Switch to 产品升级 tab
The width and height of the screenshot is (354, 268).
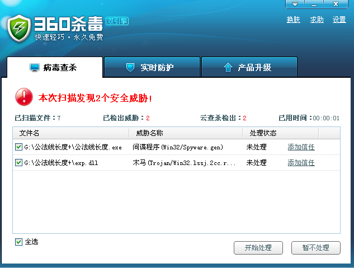[249, 67]
